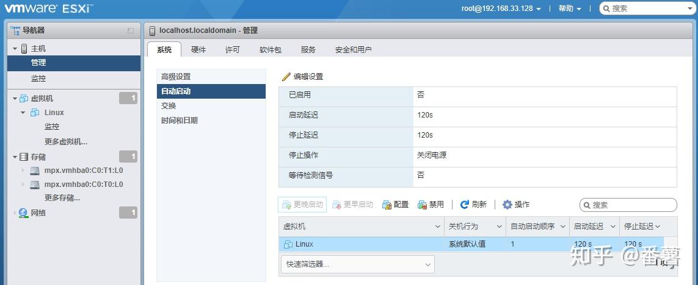This screenshot has width=698, height=285.
Task: Click the host icon beside 主机
Action: tap(24, 48)
